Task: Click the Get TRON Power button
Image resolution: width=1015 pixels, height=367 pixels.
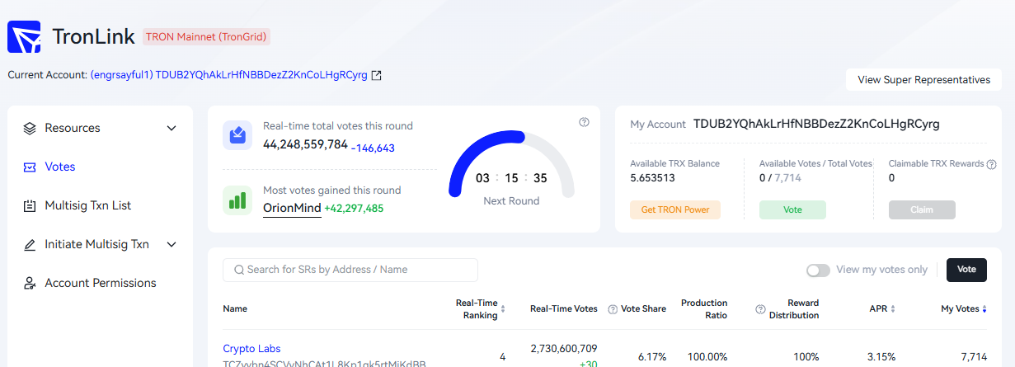Action: [675, 209]
